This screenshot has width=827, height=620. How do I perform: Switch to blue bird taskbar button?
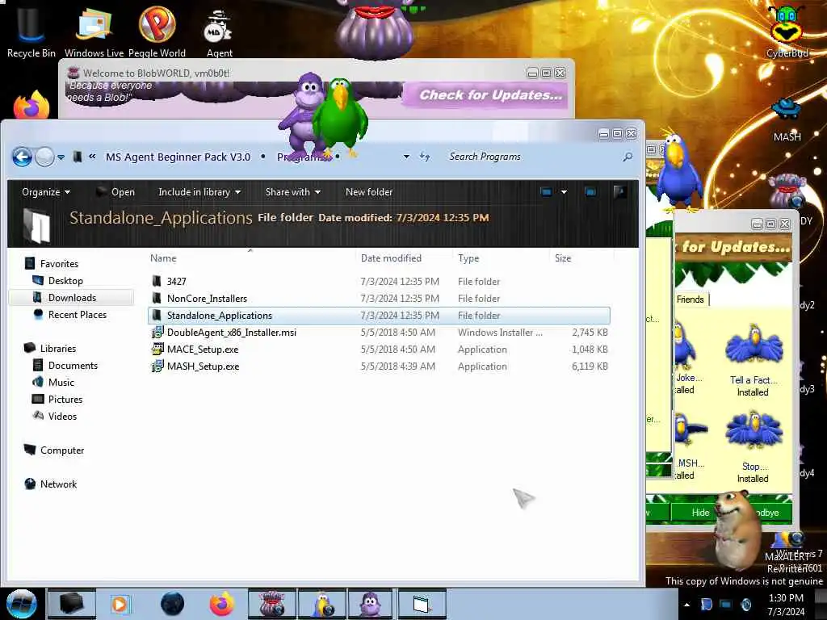pyautogui.click(x=322, y=604)
